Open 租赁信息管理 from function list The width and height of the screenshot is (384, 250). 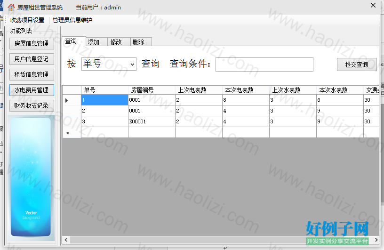click(x=32, y=74)
